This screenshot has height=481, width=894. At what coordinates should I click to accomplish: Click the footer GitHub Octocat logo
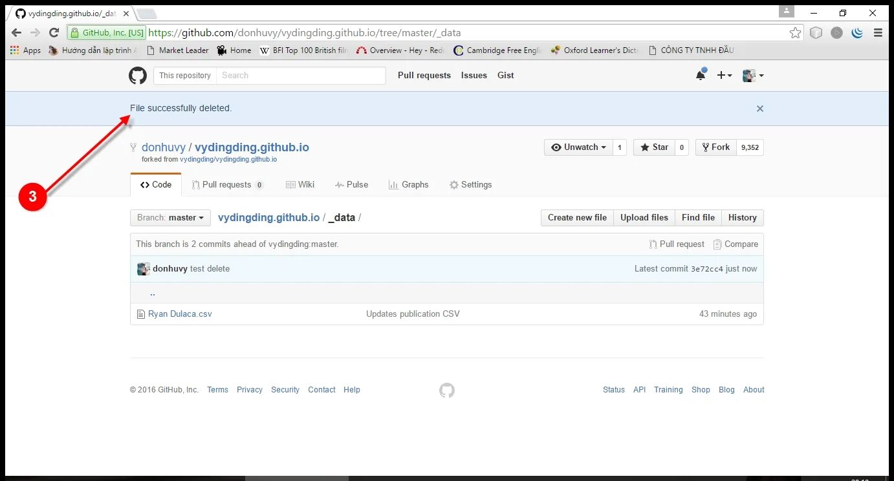tap(447, 390)
